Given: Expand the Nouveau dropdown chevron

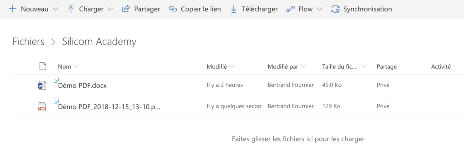Looking at the screenshot, I should pos(55,9).
